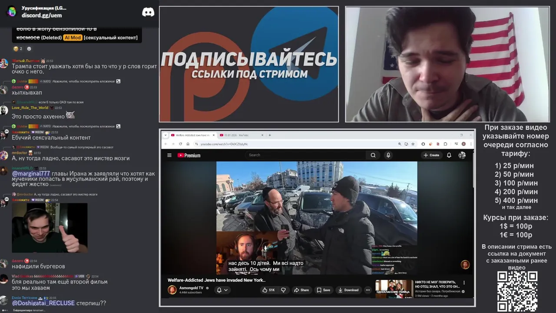Open the Chrome profile avatar
Screen dimensions: 556x313
point(463,144)
